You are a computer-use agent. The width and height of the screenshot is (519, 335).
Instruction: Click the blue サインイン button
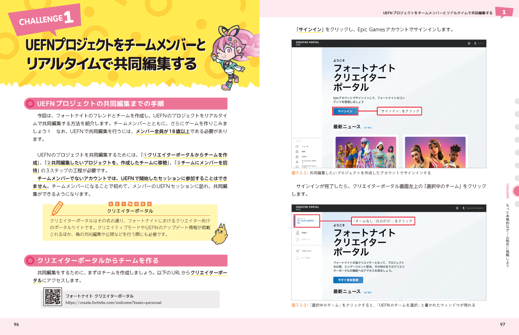(x=345, y=111)
